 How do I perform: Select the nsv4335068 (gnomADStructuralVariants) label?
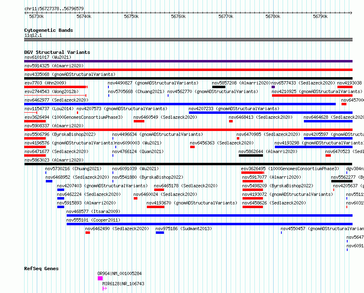pos(70,74)
